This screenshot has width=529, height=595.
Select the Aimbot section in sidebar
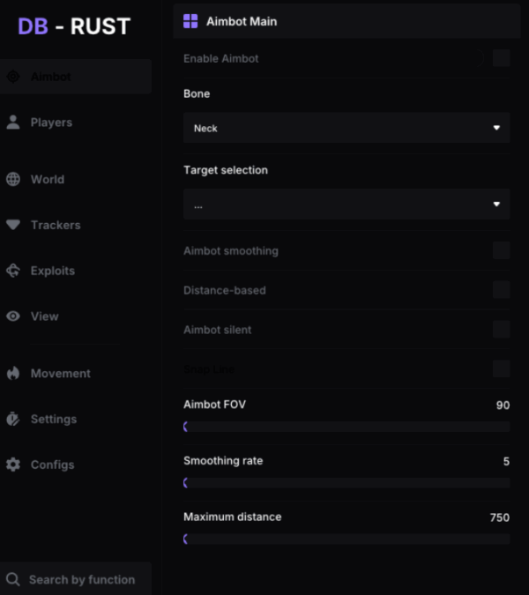click(x=75, y=77)
